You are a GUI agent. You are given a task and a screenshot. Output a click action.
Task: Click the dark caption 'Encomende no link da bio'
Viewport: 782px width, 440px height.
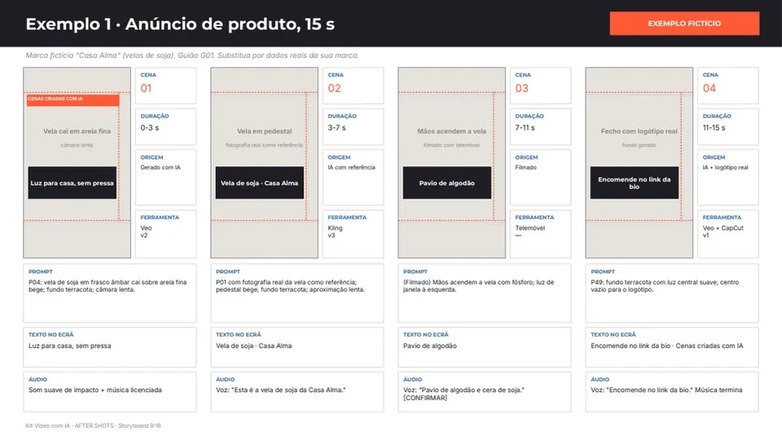pos(635,183)
